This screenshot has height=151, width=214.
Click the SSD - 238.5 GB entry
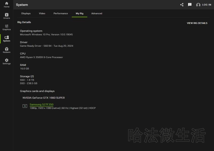29,83
